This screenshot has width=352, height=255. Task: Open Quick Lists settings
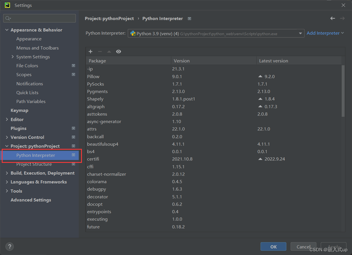27,92
